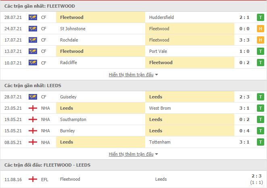
Task: Click orange H badge for Rochdale match
Action: pyautogui.click(x=261, y=40)
